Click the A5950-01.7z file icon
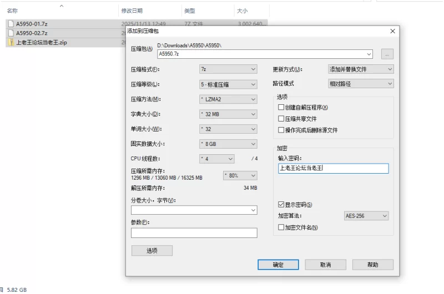 coord(11,24)
